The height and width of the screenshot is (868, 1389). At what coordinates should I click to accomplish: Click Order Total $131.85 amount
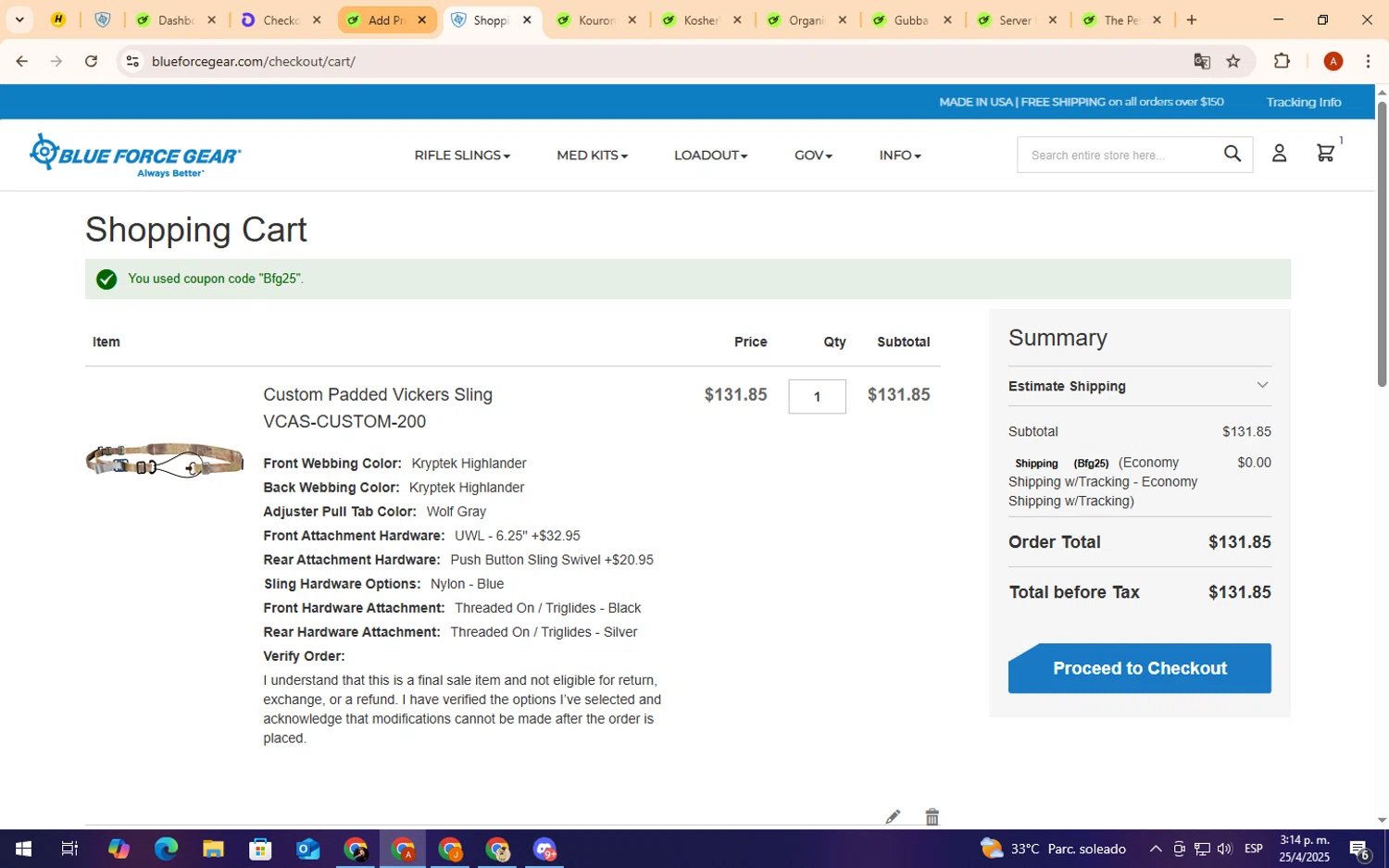click(x=1239, y=542)
